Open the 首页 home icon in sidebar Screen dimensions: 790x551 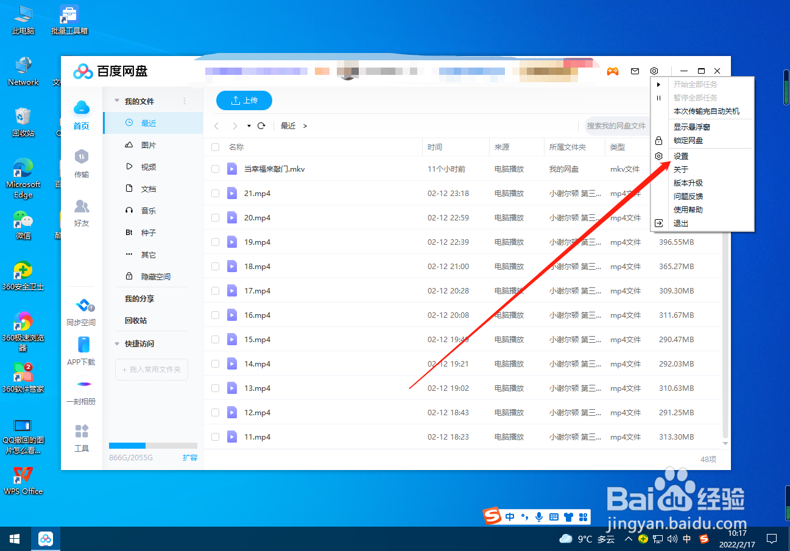pyautogui.click(x=81, y=116)
